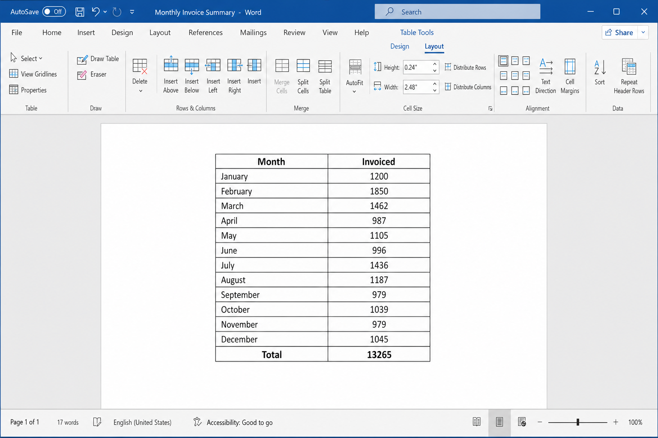Image resolution: width=658 pixels, height=438 pixels.
Task: Toggle View Gridlines
Action: (33, 74)
